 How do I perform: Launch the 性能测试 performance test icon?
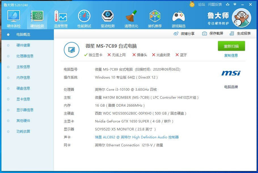pos(84,19)
